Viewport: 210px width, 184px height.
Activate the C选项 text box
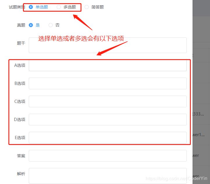108,101
